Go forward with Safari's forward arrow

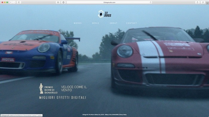(x=14, y=2)
